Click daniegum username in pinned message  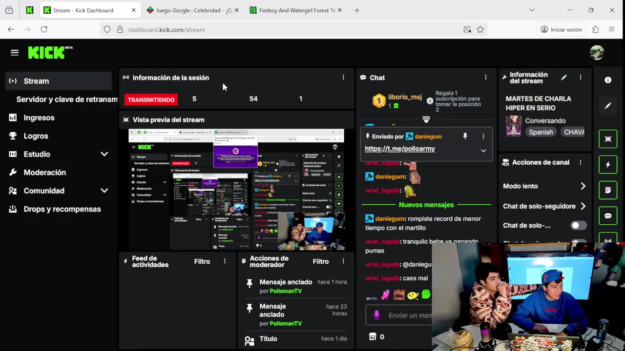pos(428,136)
